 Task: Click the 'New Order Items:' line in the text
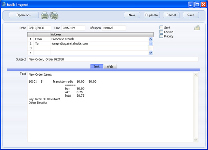(40, 74)
